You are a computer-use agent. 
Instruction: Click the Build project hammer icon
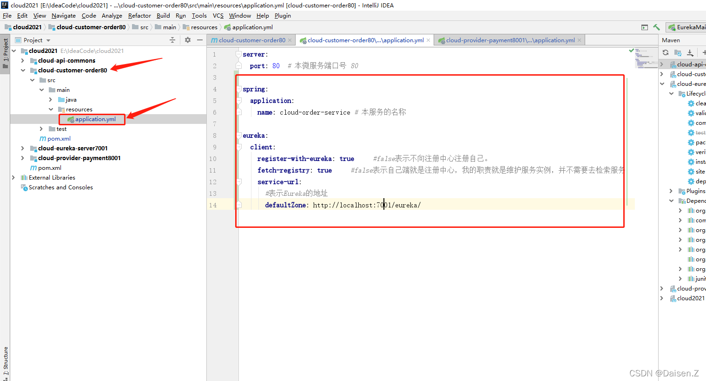656,27
